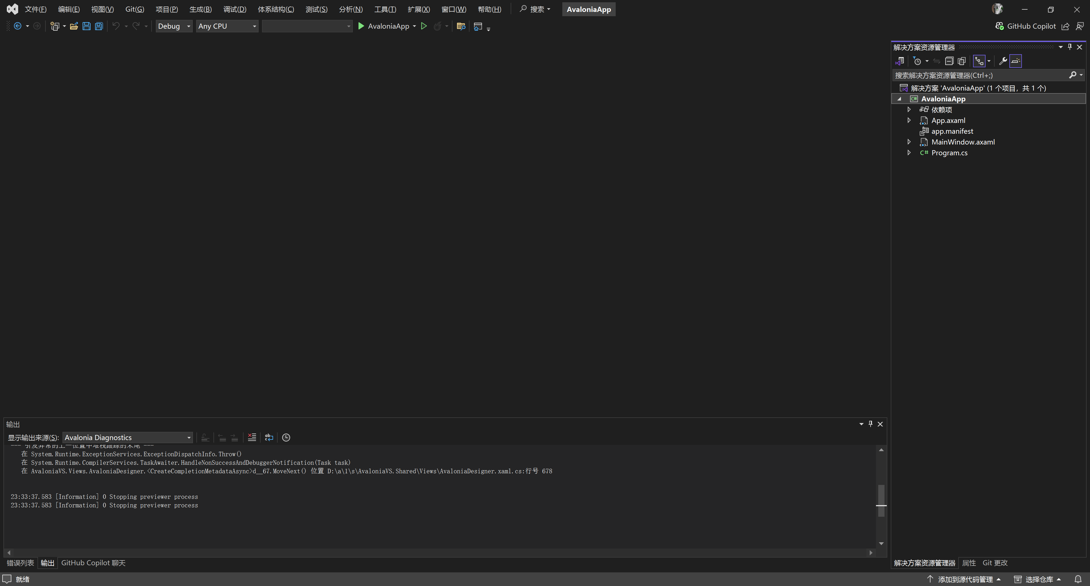The width and height of the screenshot is (1090, 586).
Task: Toggle auto-hide pin on Solution Explorer panel
Action: (x=1070, y=47)
